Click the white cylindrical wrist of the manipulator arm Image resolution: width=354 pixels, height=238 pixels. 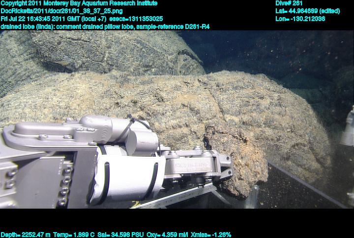(129, 178)
